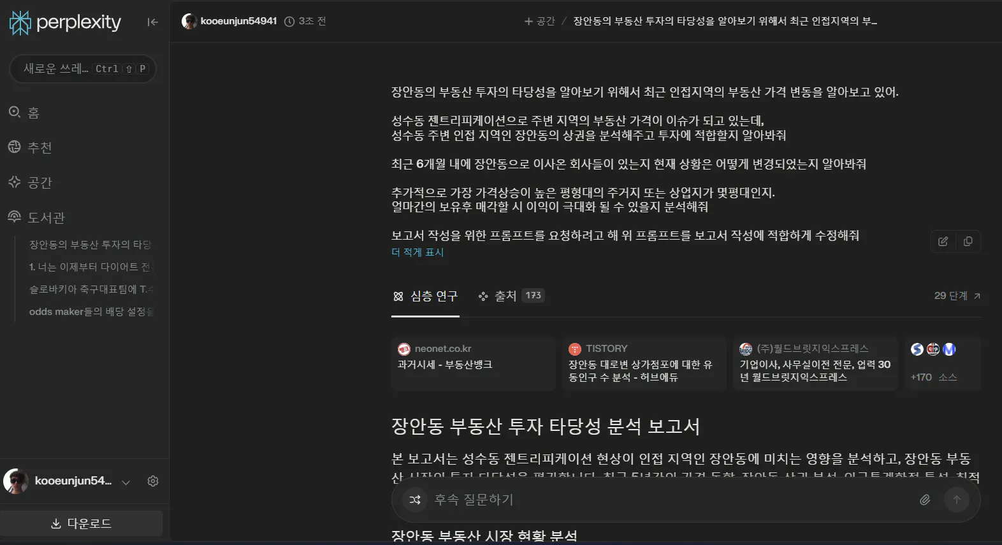Open the TISTORY source card
This screenshot has height=545, width=1002.
[644, 363]
